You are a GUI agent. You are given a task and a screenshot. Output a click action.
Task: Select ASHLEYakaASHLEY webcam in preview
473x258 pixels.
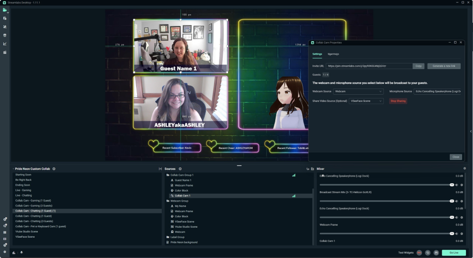tap(180, 103)
